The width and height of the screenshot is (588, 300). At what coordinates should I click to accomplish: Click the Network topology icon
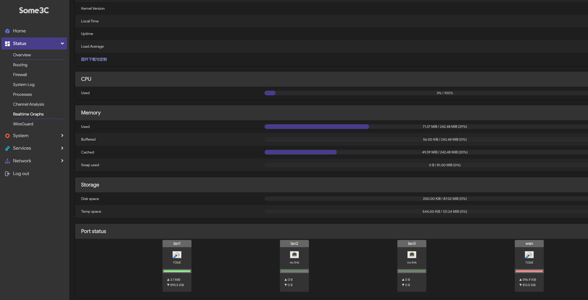7,161
